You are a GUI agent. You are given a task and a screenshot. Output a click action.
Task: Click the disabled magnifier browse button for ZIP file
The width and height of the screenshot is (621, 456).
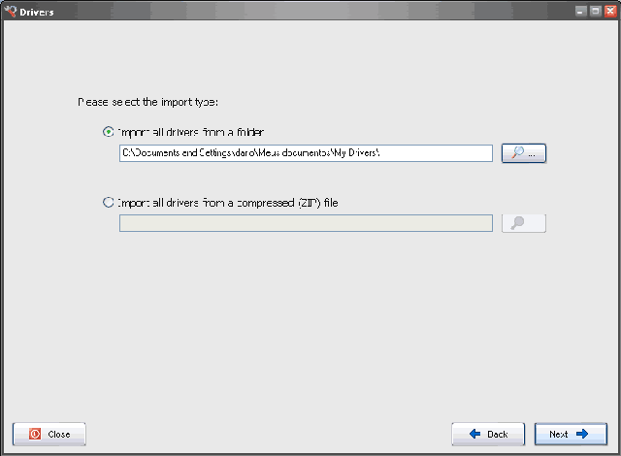point(524,223)
